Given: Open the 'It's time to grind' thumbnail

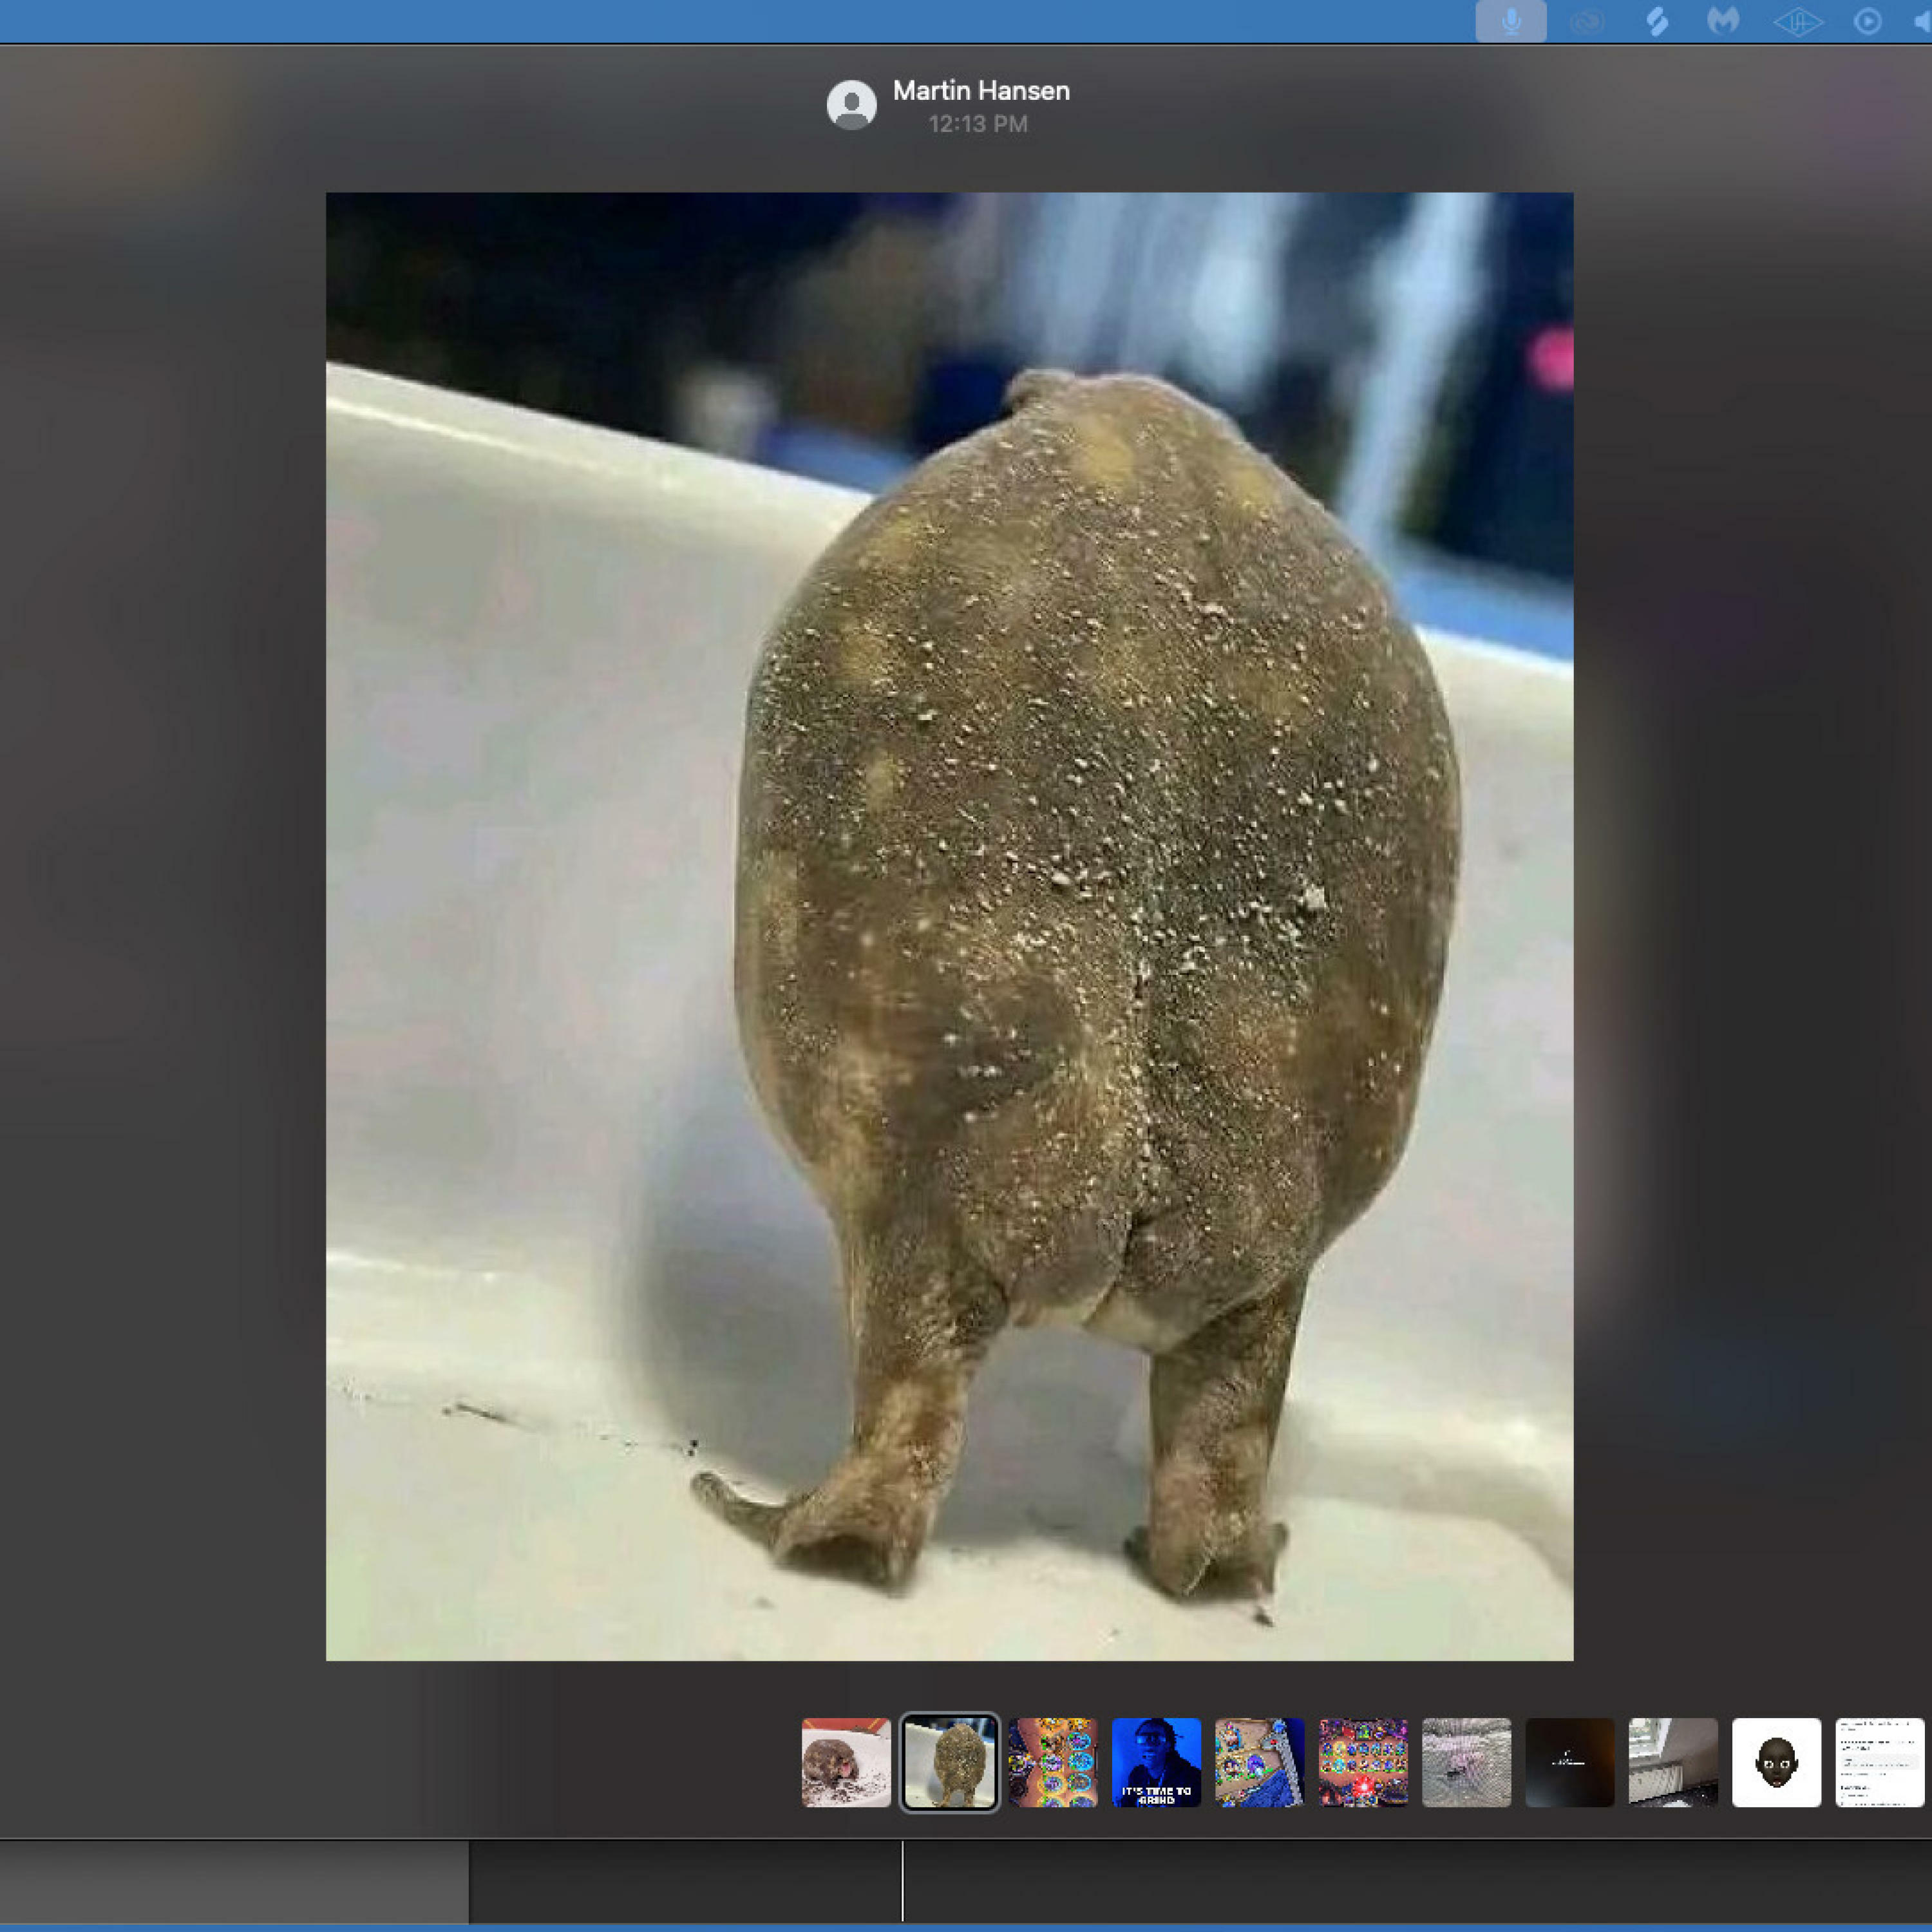Looking at the screenshot, I should click(x=1156, y=1762).
